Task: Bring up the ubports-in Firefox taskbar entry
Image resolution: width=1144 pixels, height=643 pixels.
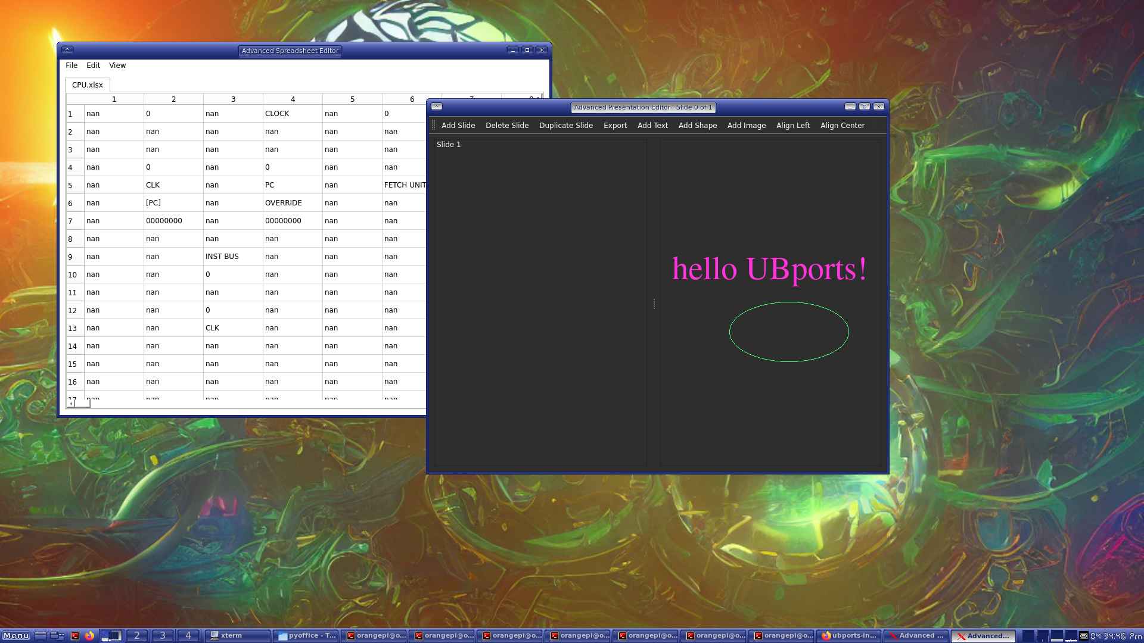Action: click(x=849, y=636)
